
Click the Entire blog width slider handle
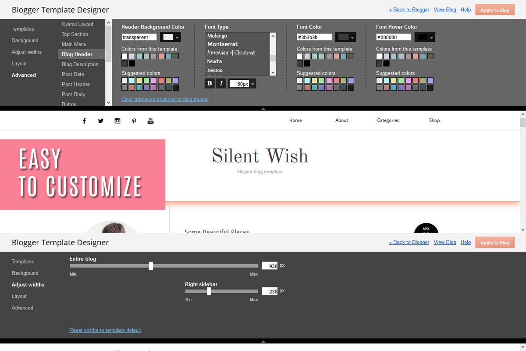point(151,265)
